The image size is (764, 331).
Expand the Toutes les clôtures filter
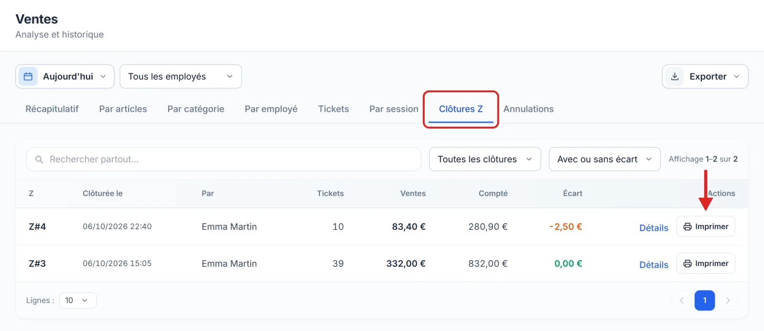485,159
